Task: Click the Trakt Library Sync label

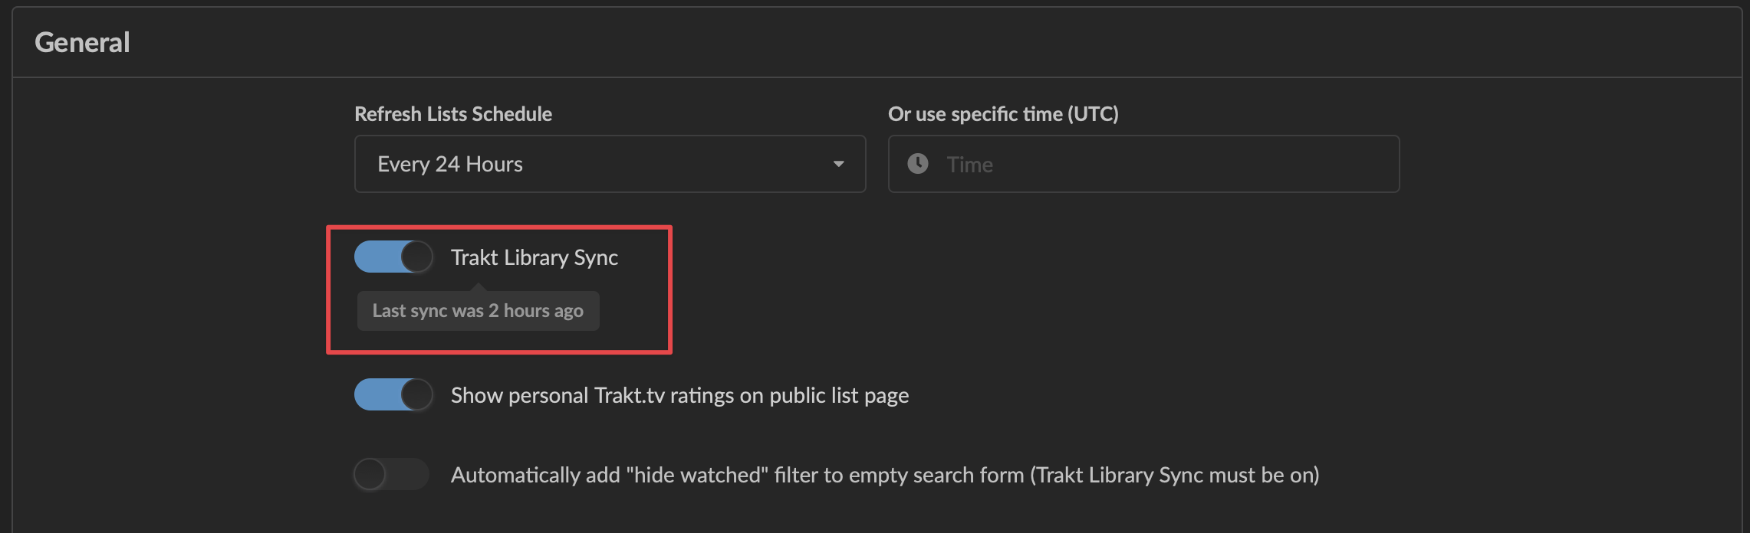Action: tap(534, 257)
